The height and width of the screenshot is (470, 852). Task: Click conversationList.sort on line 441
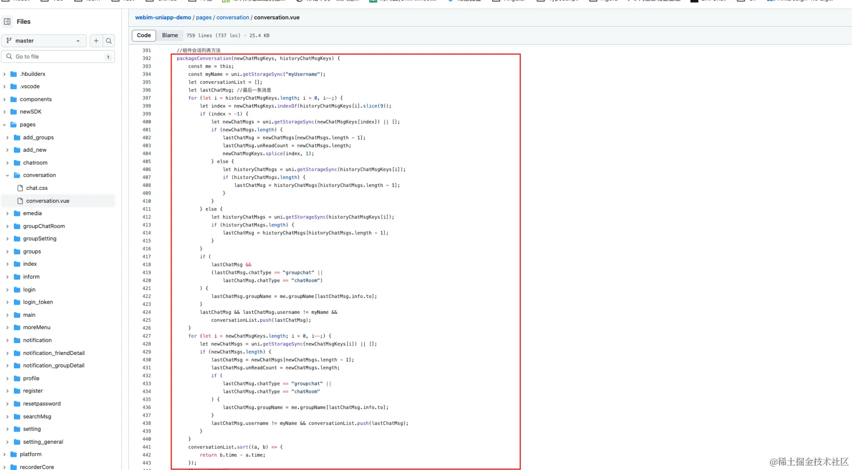(x=219, y=447)
